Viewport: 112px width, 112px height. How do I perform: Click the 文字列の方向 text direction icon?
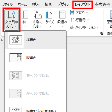pos(11,15)
